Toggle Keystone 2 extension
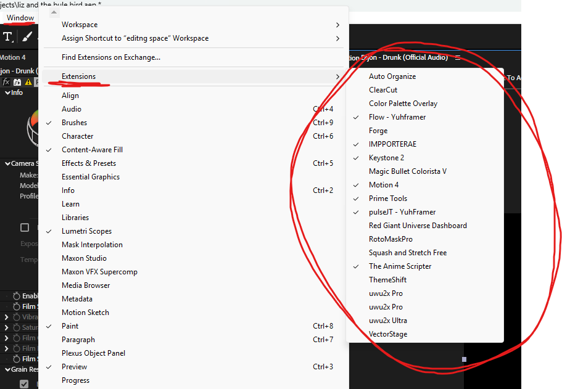 424,158
